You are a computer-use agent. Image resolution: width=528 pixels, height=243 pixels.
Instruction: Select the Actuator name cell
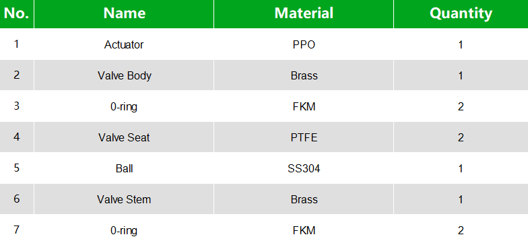tap(124, 44)
